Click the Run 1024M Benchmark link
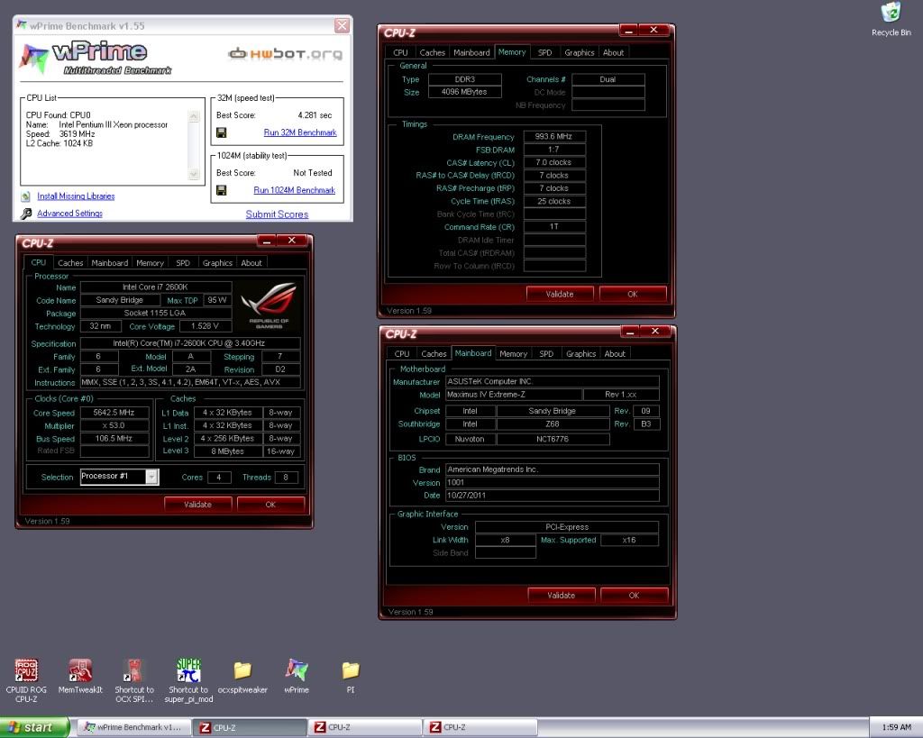Viewport: 923px width, 738px height. coord(294,190)
